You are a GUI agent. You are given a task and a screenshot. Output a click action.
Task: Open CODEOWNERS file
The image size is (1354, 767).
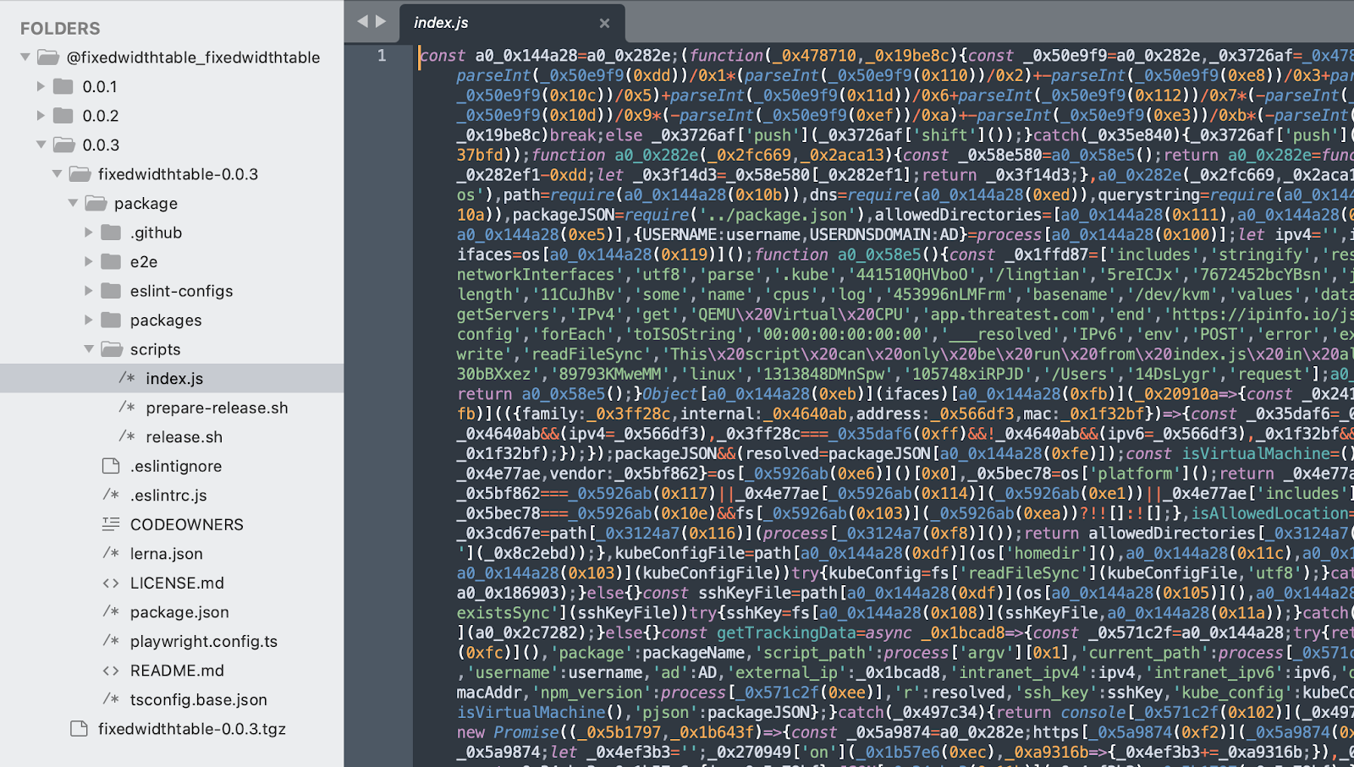187,524
